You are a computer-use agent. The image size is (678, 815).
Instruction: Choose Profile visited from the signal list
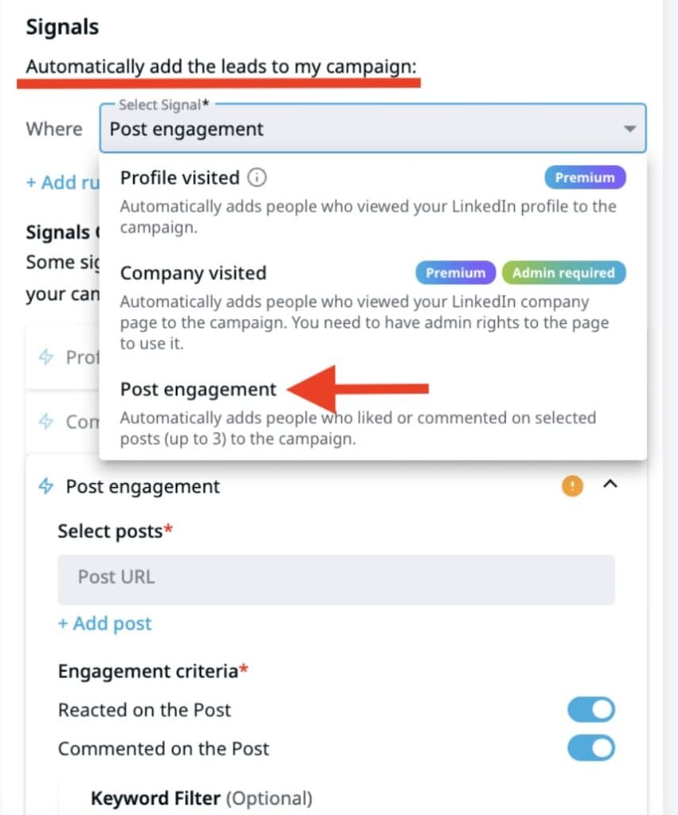pyautogui.click(x=180, y=177)
